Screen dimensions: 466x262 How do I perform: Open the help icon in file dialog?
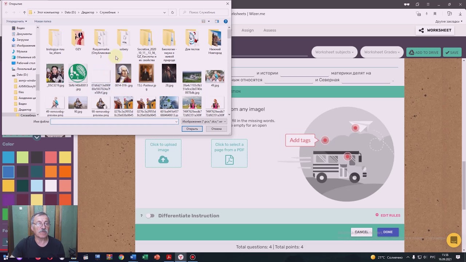pos(225,21)
